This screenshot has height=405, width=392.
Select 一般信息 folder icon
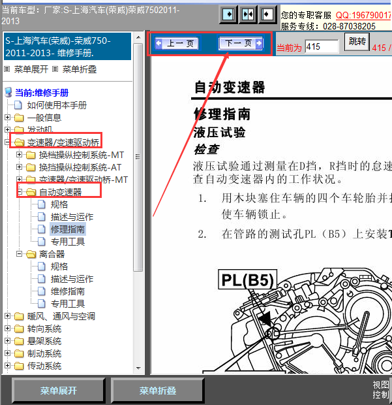point(19,118)
